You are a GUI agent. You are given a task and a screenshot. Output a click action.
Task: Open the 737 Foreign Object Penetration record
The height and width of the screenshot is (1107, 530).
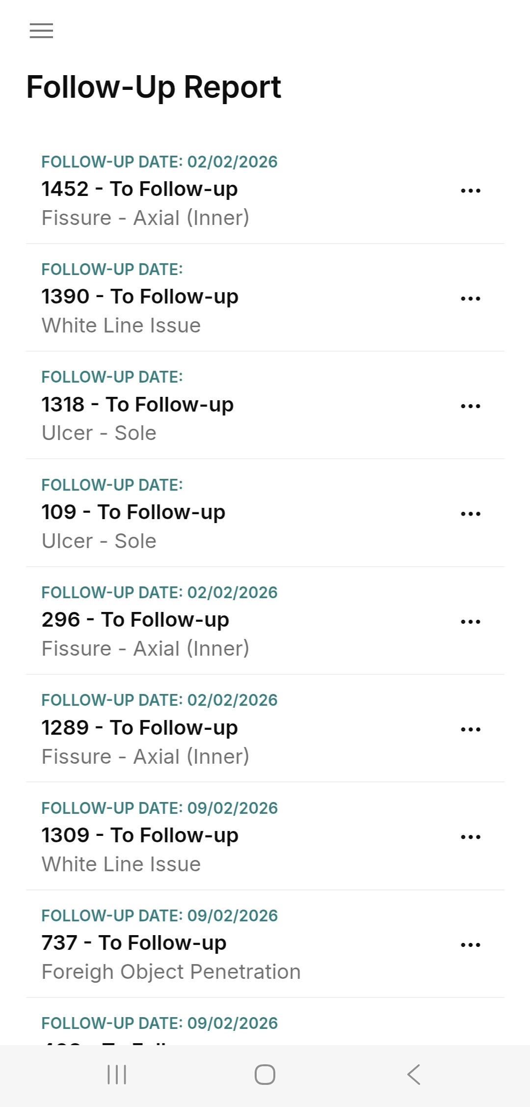pos(134,943)
